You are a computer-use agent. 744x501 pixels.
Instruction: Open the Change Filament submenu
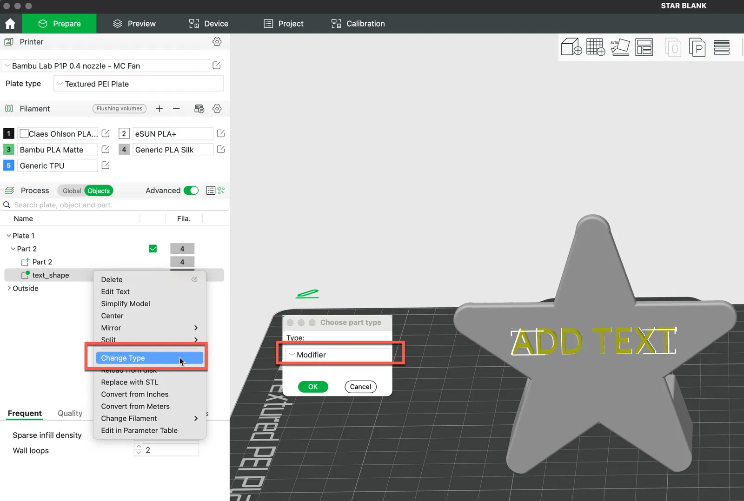150,419
